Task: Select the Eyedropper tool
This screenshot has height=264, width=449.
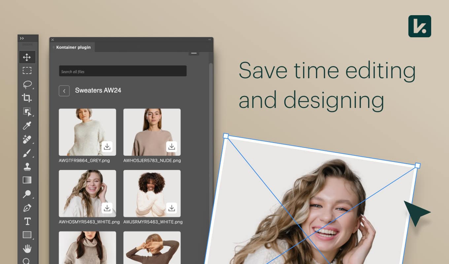Action: tap(27, 126)
